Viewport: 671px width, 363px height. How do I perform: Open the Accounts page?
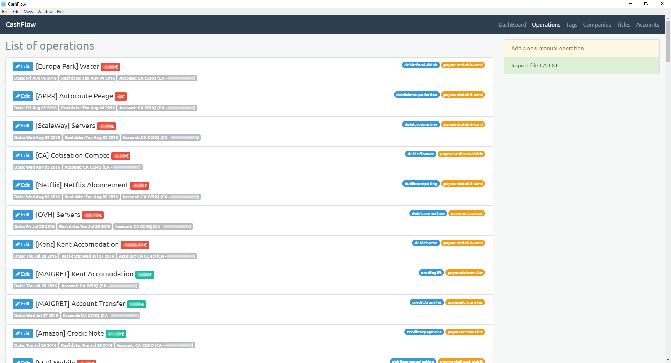coord(648,24)
